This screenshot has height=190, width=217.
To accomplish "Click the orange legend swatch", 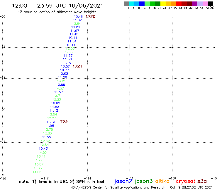I will pyautogui.click(x=174, y=4).
